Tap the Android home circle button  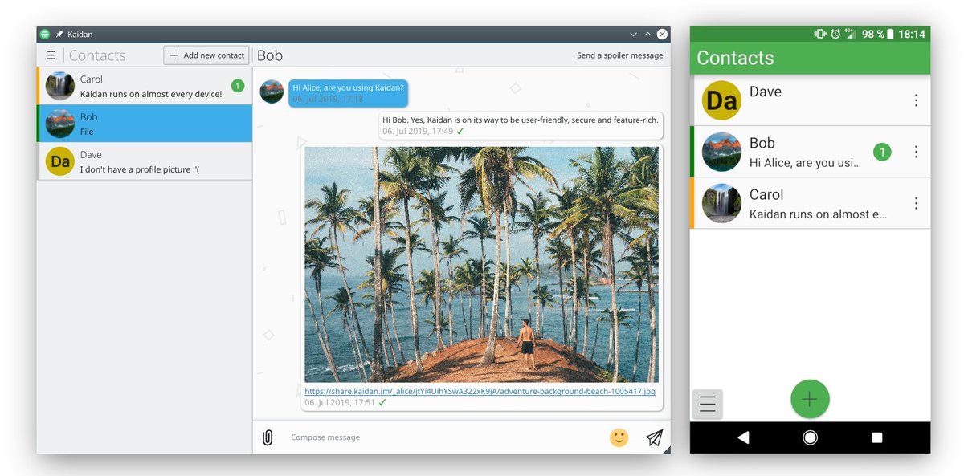810,437
